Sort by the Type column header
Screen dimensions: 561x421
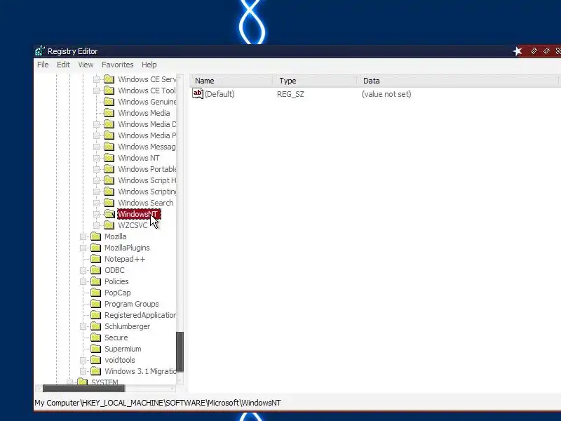tap(315, 81)
